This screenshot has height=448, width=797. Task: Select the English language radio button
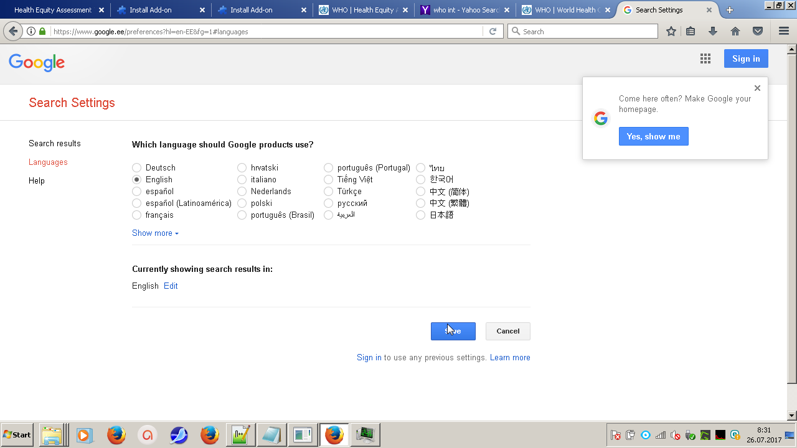tap(137, 180)
